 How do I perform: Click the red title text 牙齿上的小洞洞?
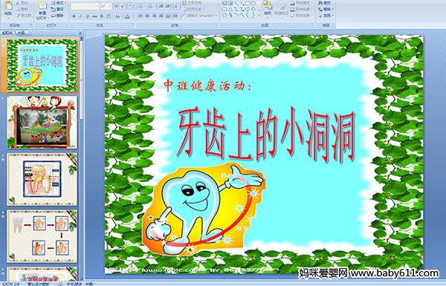coord(265,134)
